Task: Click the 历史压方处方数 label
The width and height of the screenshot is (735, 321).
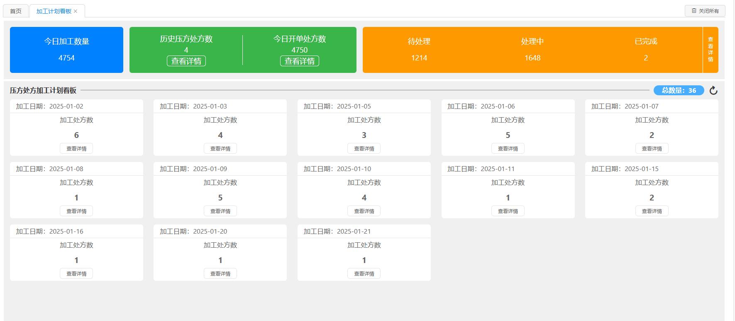Action: coord(186,39)
